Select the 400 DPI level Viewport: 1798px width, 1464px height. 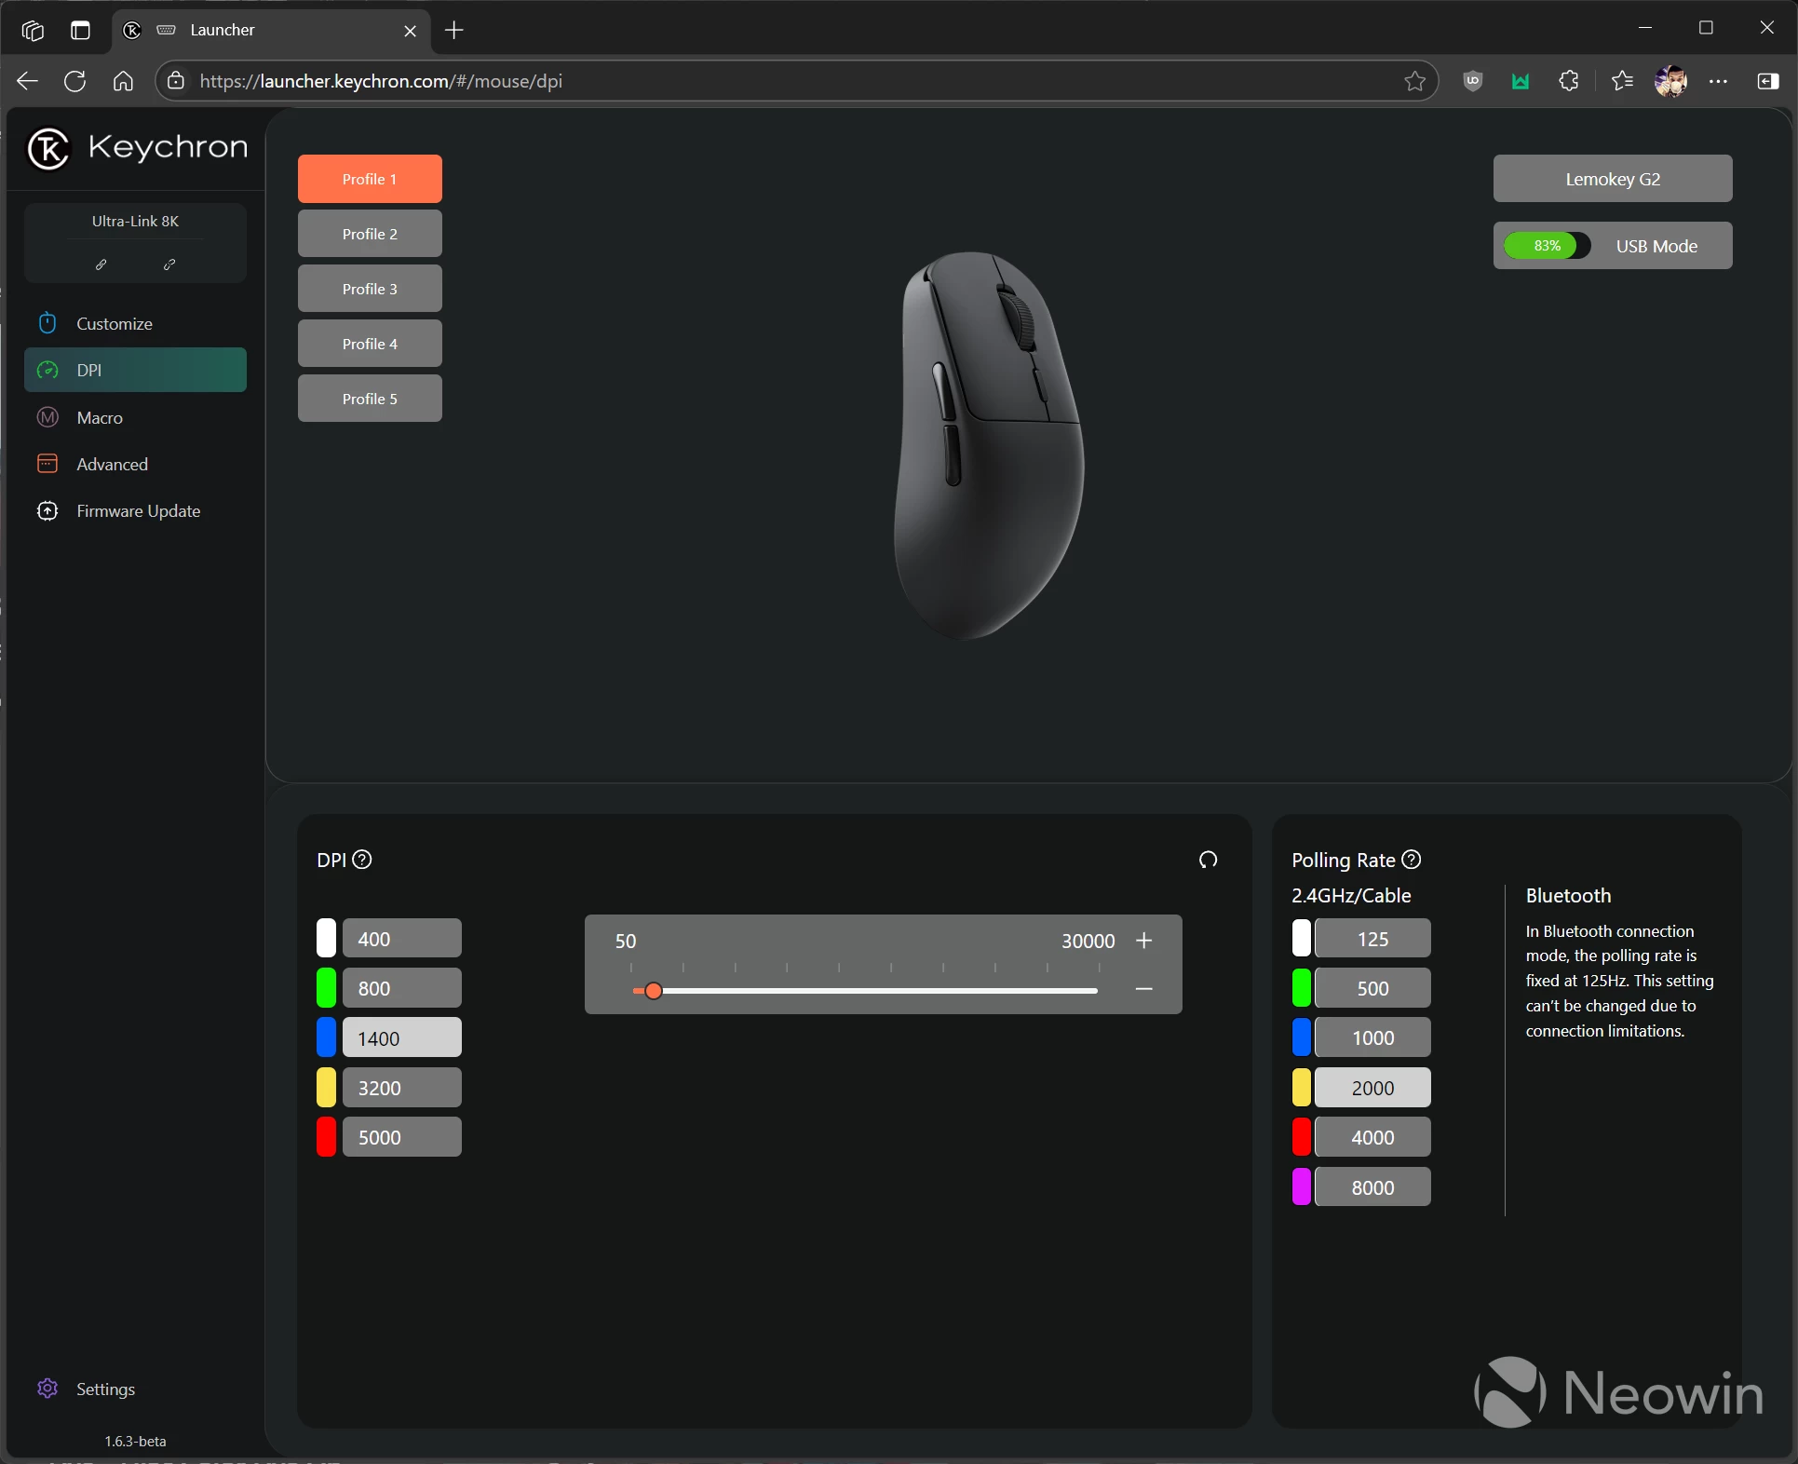tap(402, 939)
